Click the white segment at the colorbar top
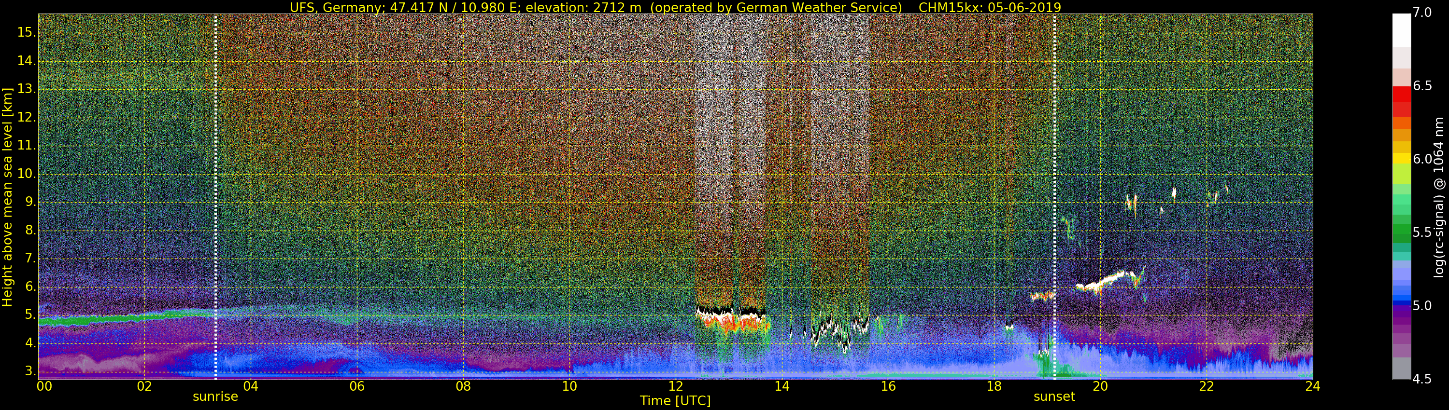1449x410 pixels. coord(1402,30)
